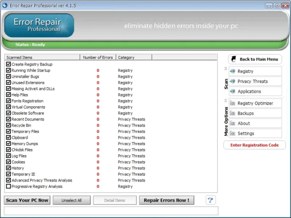
Task: Click the gear icon beside Registry Optimizer
Action: point(232,103)
